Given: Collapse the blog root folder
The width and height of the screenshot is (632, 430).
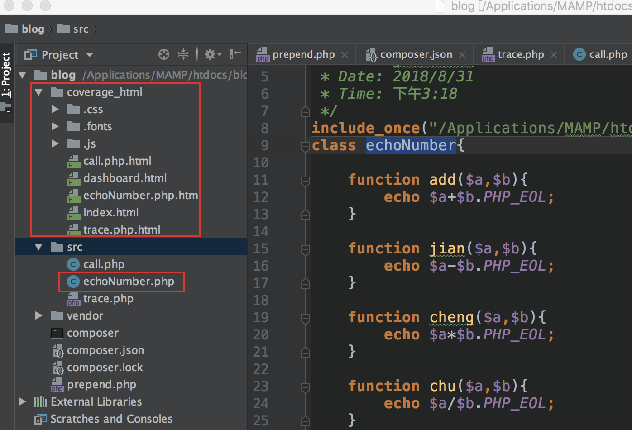Looking at the screenshot, I should click(23, 75).
